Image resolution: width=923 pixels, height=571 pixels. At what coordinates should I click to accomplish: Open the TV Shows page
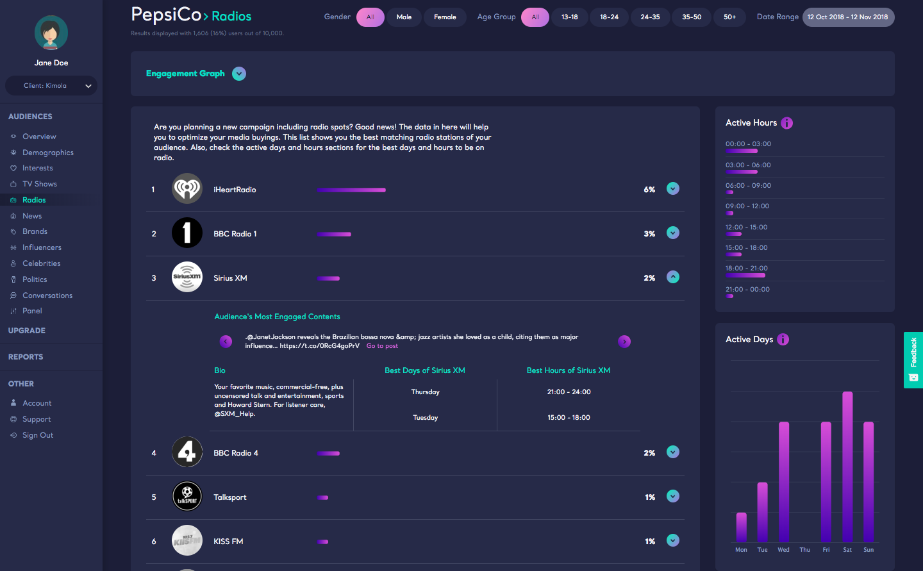pyautogui.click(x=40, y=184)
